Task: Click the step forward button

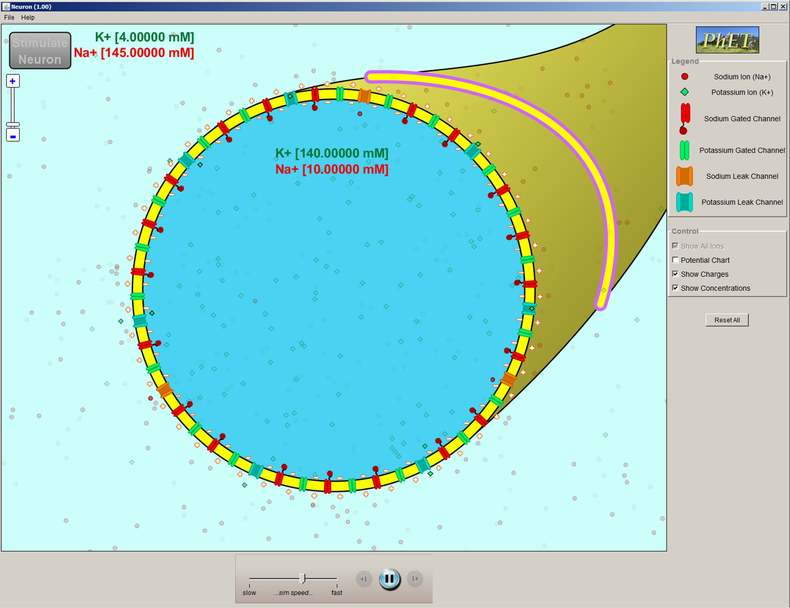Action: (x=415, y=579)
